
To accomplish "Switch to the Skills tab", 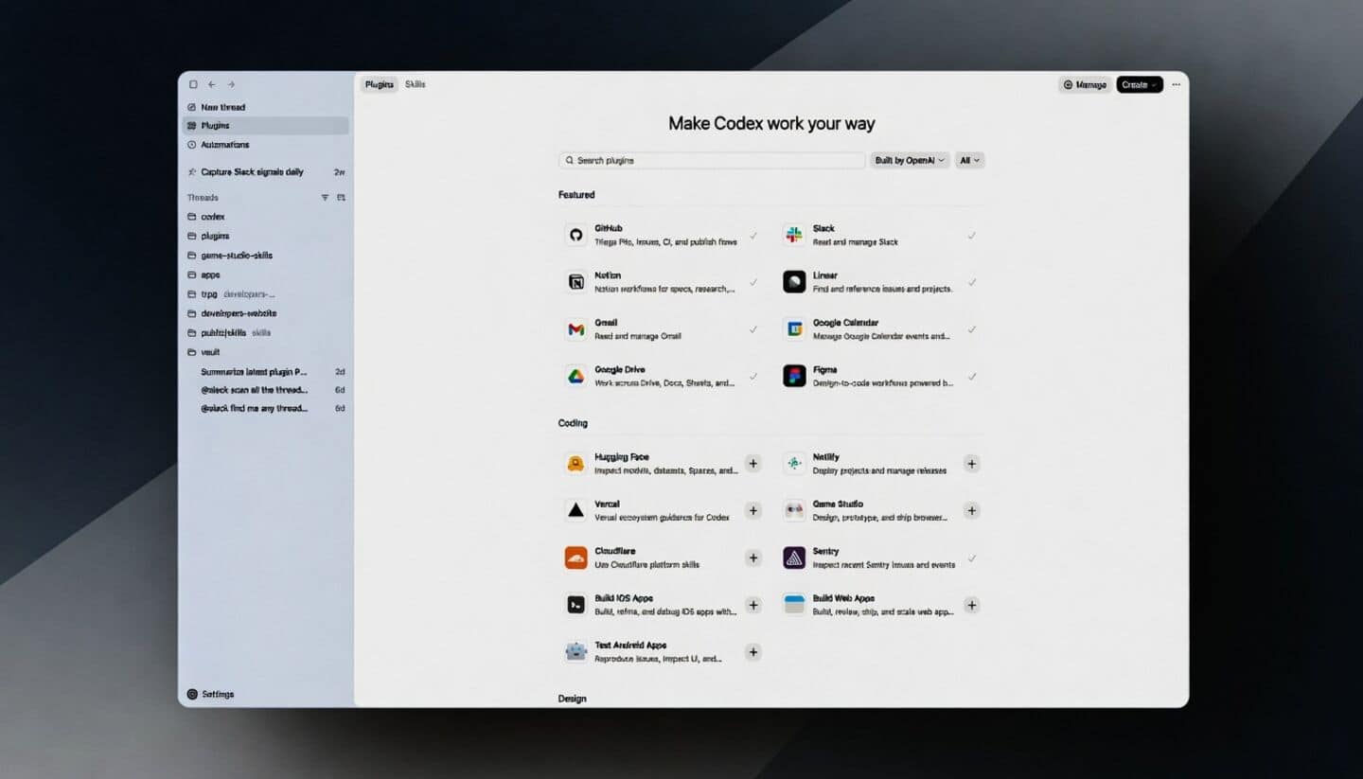I will (x=416, y=84).
